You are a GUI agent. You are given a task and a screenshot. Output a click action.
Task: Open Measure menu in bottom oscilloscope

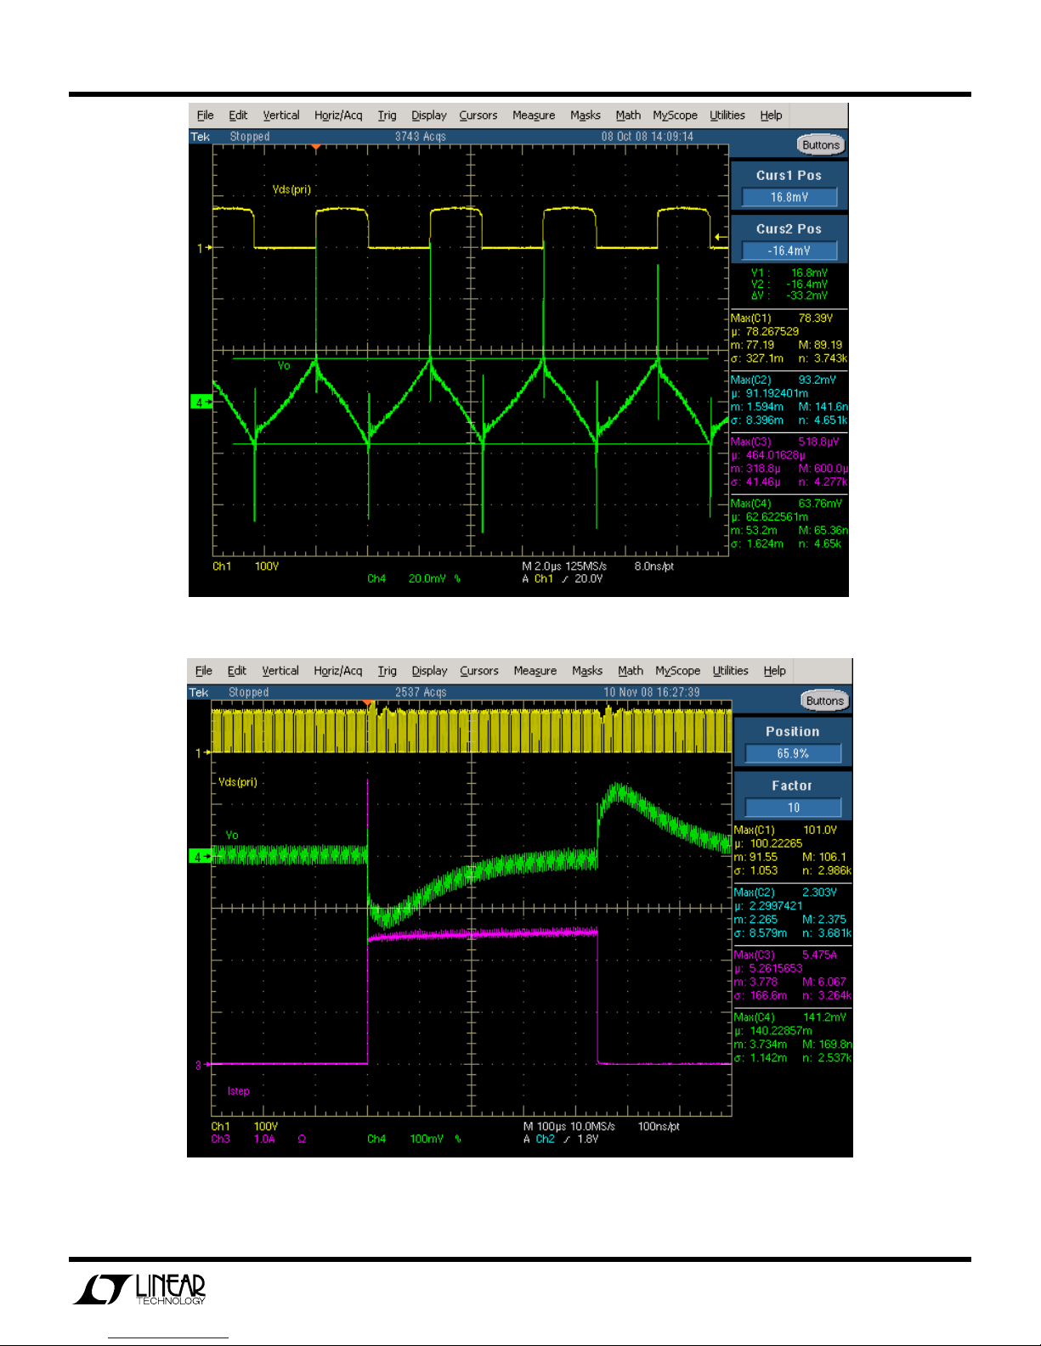tap(535, 671)
